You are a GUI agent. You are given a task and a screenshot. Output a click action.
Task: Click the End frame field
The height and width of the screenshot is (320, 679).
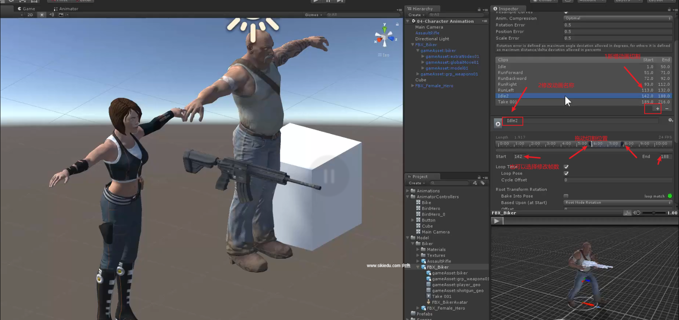click(666, 156)
